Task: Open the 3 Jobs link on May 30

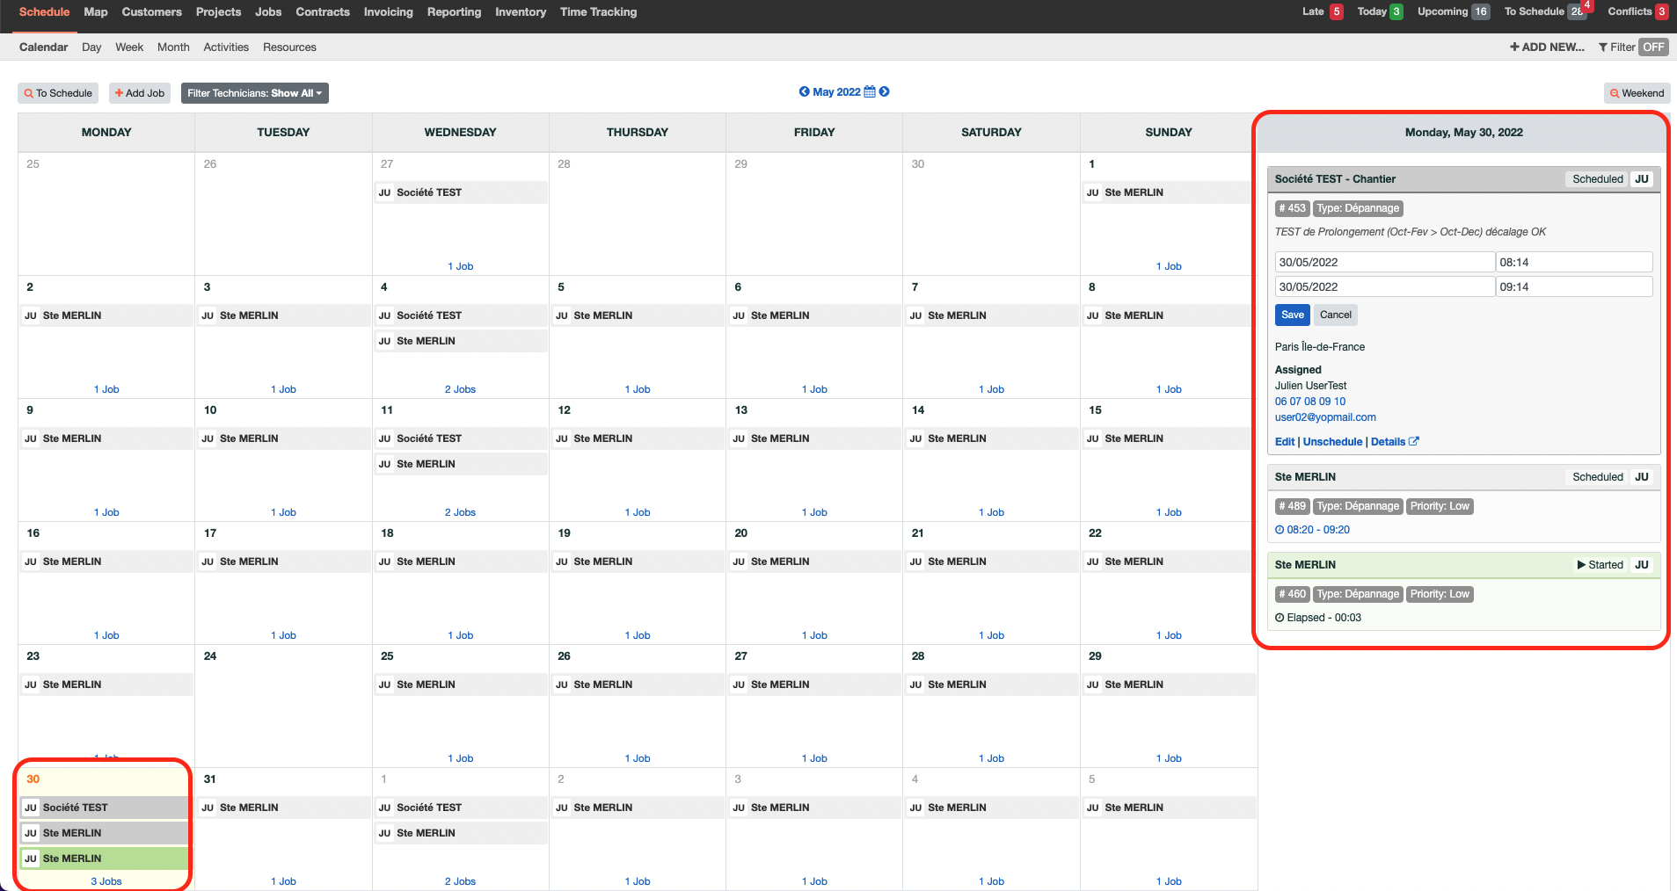Action: point(106,881)
